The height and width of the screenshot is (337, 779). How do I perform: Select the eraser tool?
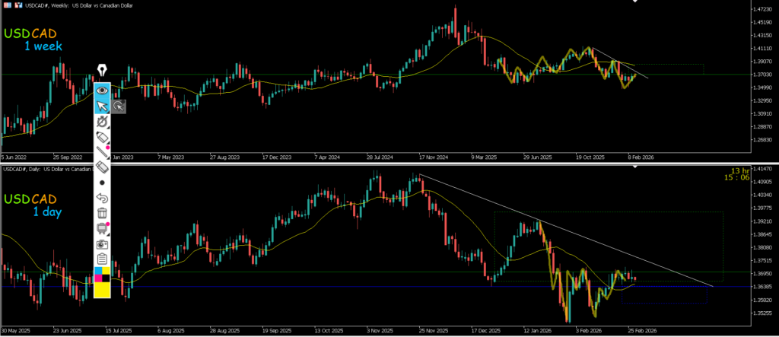pos(102,167)
